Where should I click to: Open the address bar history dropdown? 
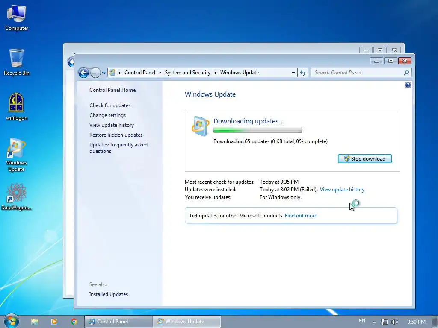coord(293,73)
